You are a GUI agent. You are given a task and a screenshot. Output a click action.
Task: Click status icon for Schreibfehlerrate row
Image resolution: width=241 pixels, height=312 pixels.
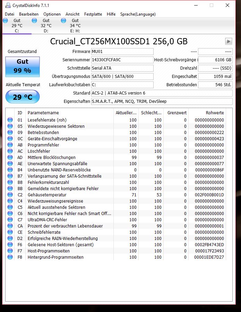[x=10, y=232]
